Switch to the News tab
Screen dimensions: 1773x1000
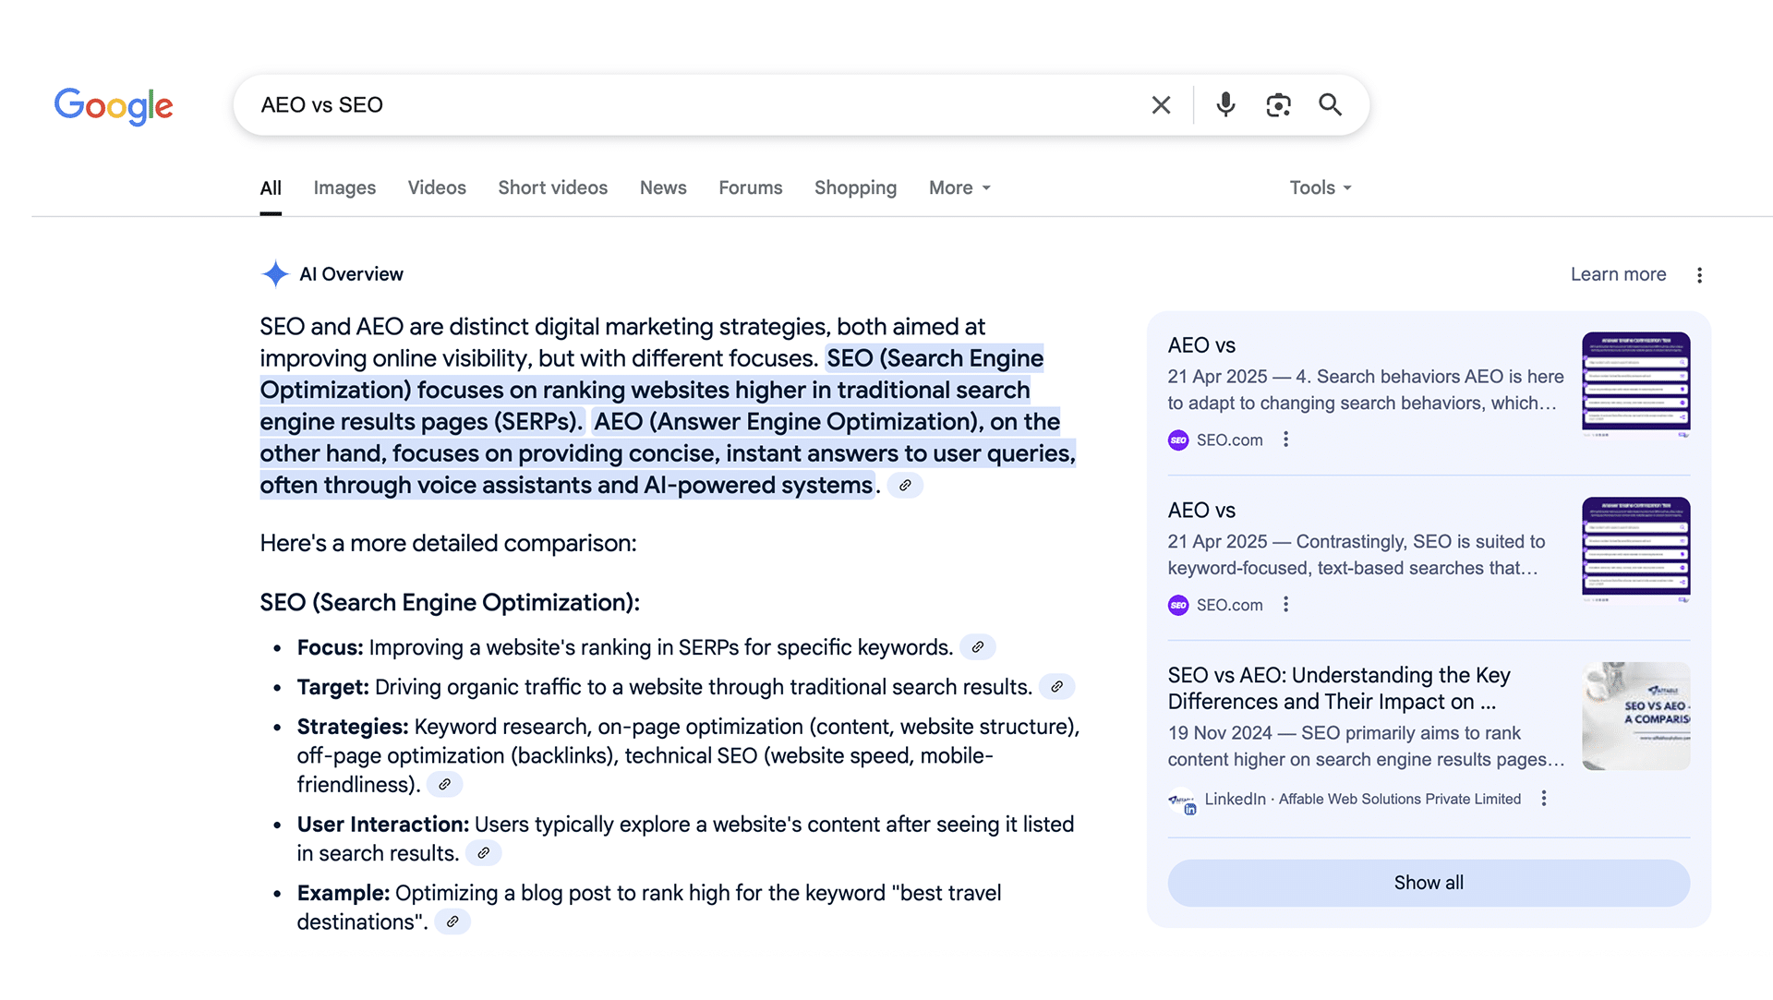tap(663, 187)
